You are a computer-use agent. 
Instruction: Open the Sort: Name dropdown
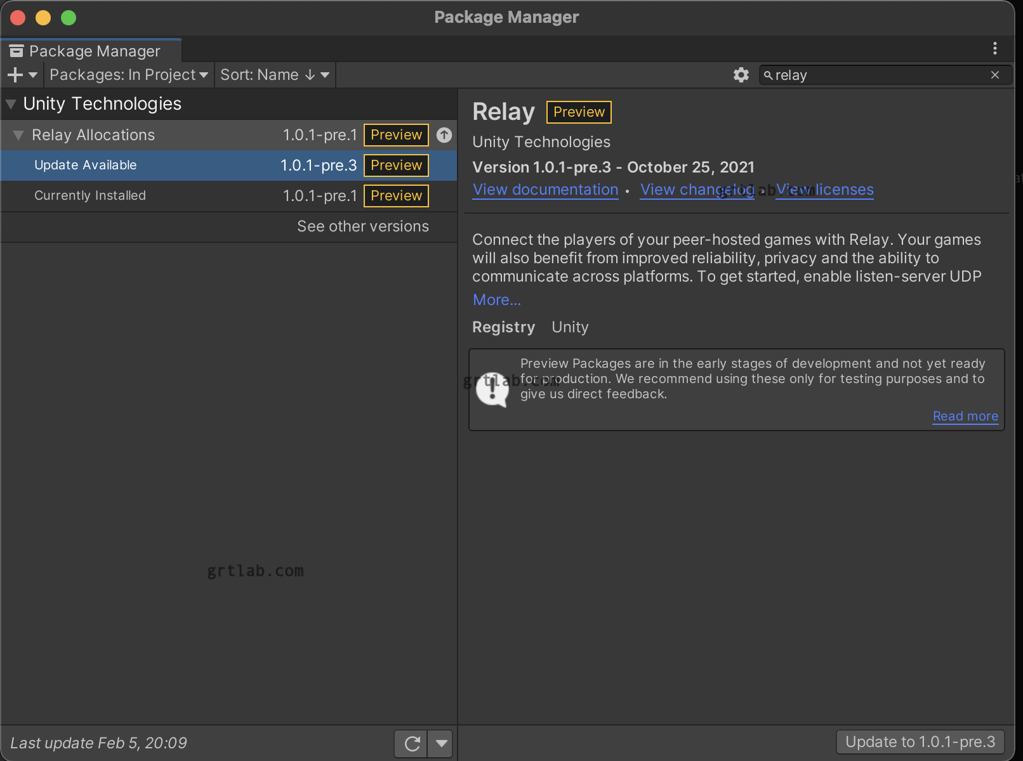[274, 74]
